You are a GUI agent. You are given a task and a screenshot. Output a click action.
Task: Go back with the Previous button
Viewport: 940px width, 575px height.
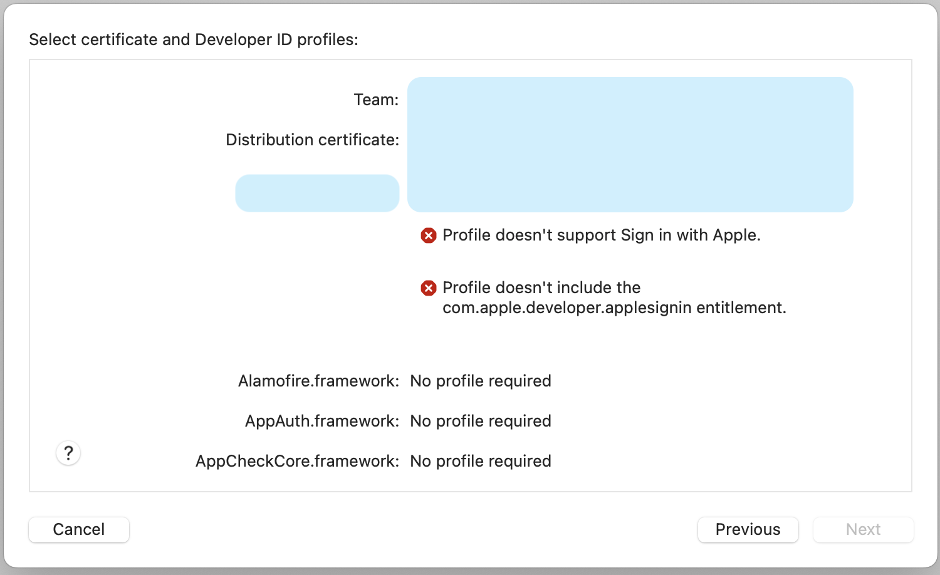(748, 529)
